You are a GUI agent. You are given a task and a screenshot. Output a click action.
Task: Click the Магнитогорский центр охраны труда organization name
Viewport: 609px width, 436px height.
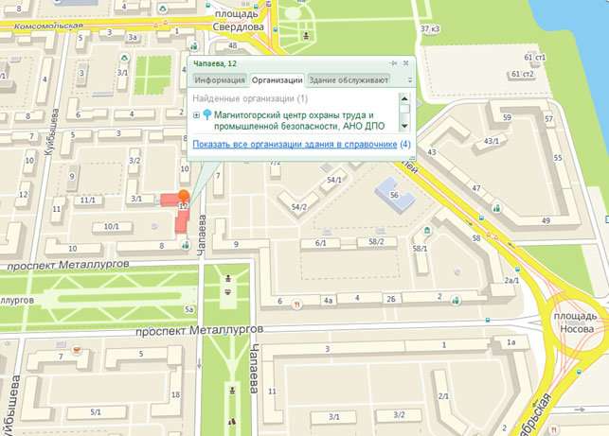(299, 121)
